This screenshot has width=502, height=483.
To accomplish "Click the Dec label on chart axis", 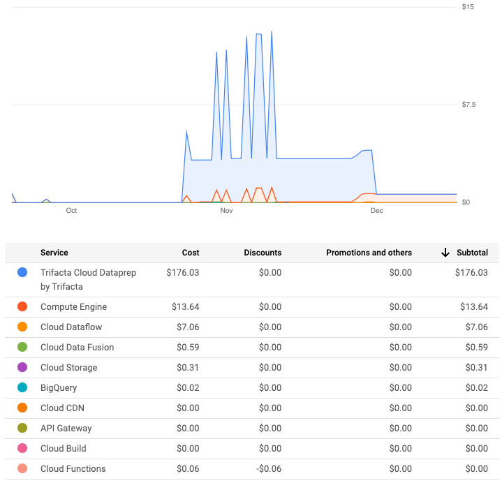I will [x=377, y=210].
